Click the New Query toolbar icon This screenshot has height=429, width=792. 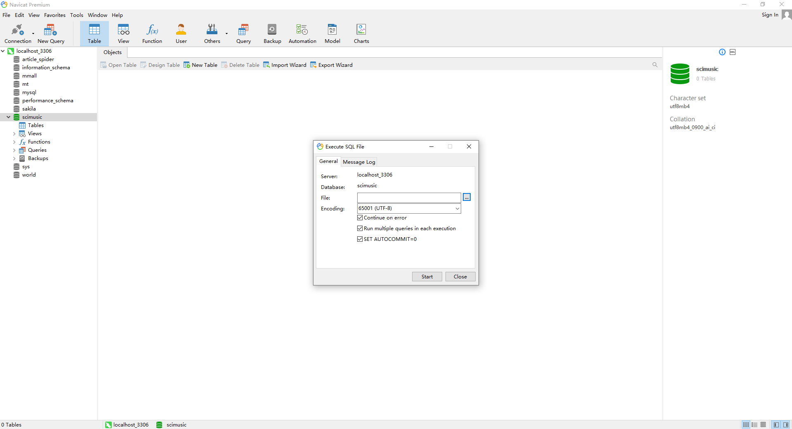[51, 33]
